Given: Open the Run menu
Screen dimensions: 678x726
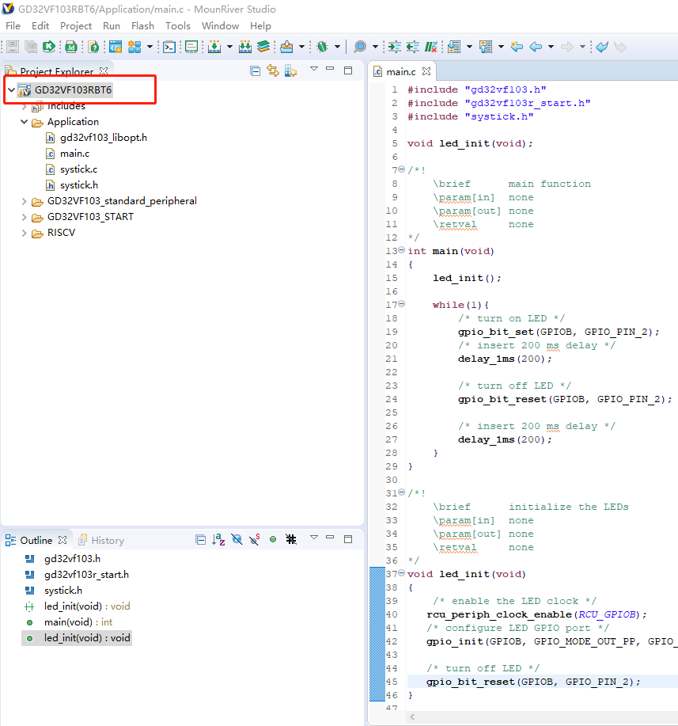Looking at the screenshot, I should 112,26.
